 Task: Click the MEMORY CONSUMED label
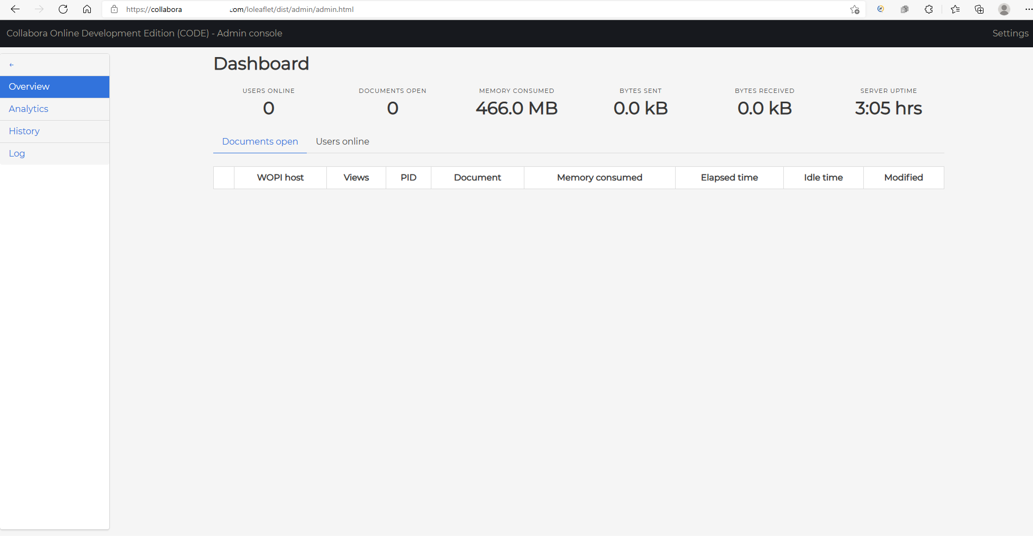[517, 91]
